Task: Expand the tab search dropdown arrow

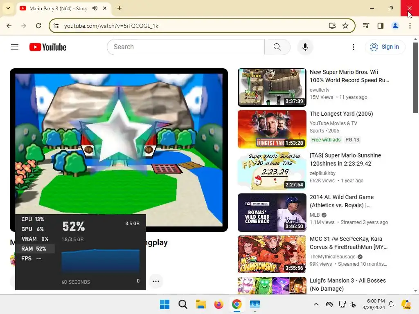Action: [x=8, y=8]
